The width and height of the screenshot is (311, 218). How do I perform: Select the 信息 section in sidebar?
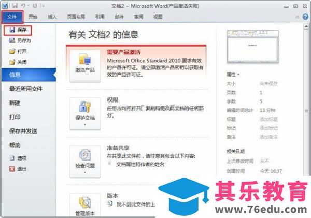[x=29, y=75]
